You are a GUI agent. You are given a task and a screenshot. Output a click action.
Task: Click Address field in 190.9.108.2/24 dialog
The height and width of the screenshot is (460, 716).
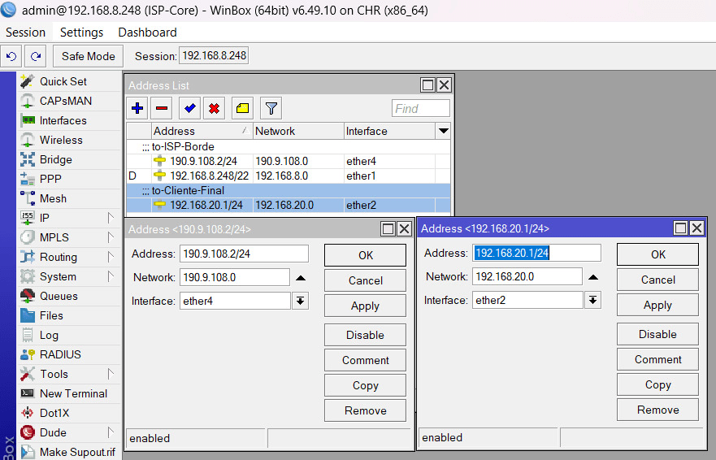click(244, 254)
